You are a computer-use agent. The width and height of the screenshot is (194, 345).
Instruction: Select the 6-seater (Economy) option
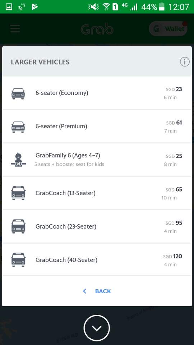tap(97, 93)
